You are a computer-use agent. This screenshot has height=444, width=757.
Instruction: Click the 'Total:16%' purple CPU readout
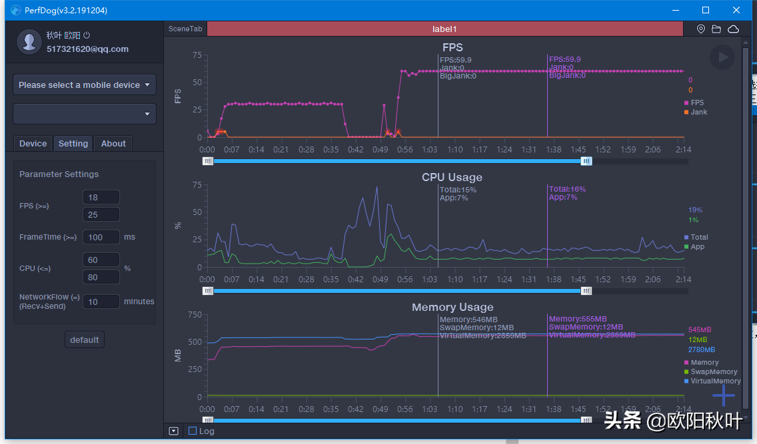567,189
